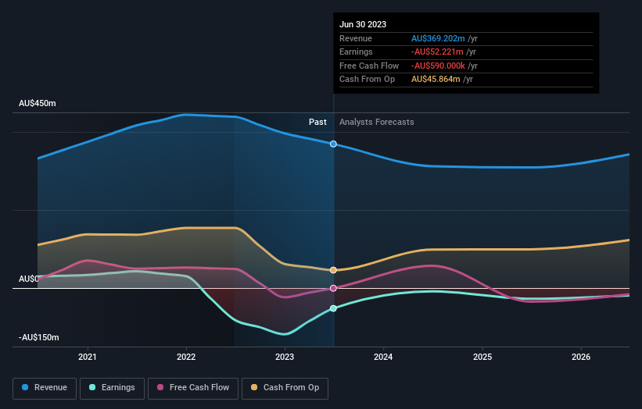Click the Cash From Op label in tooltip

click(x=367, y=80)
